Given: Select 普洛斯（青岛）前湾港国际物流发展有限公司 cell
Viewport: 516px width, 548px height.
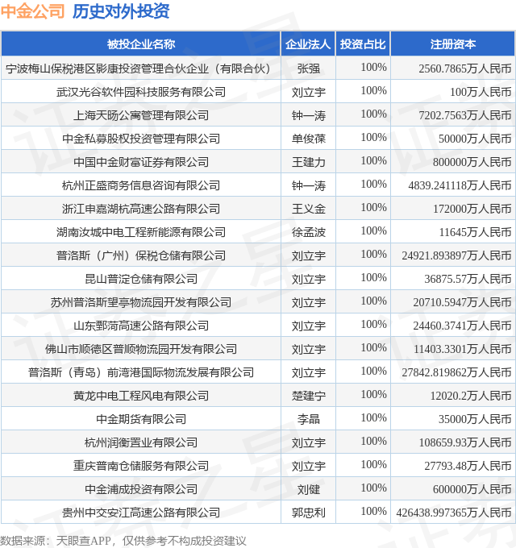Looking at the screenshot, I should pos(141,372).
